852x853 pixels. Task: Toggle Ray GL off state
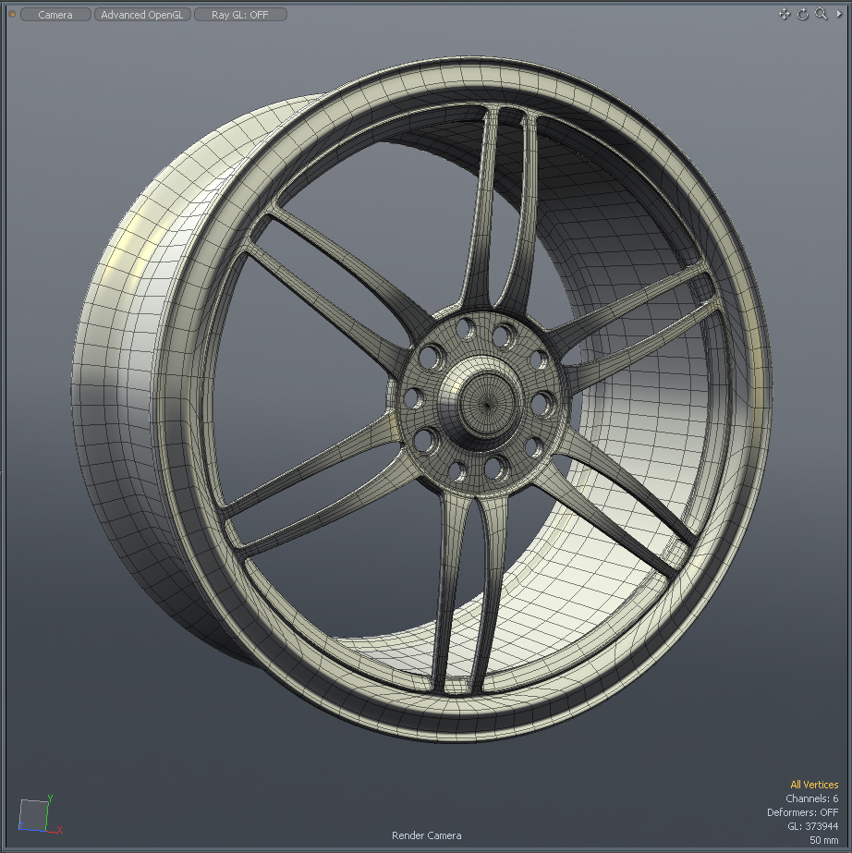click(x=239, y=14)
